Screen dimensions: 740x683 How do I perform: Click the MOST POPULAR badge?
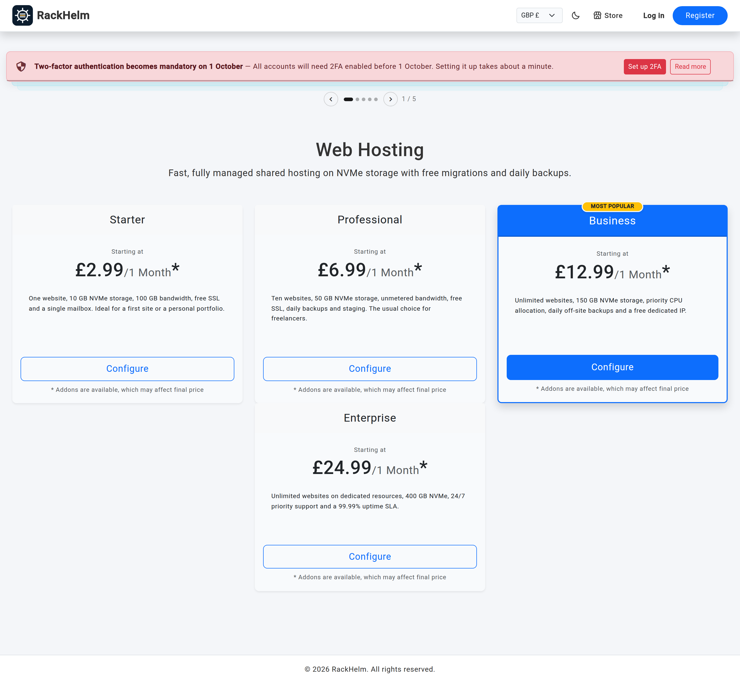(612, 206)
